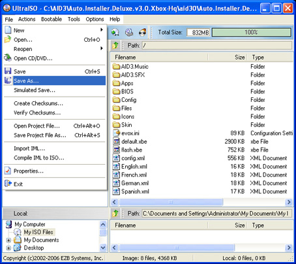This screenshot has height=264, width=296.
Task: Go up one level in local path
Action: [x=115, y=213]
